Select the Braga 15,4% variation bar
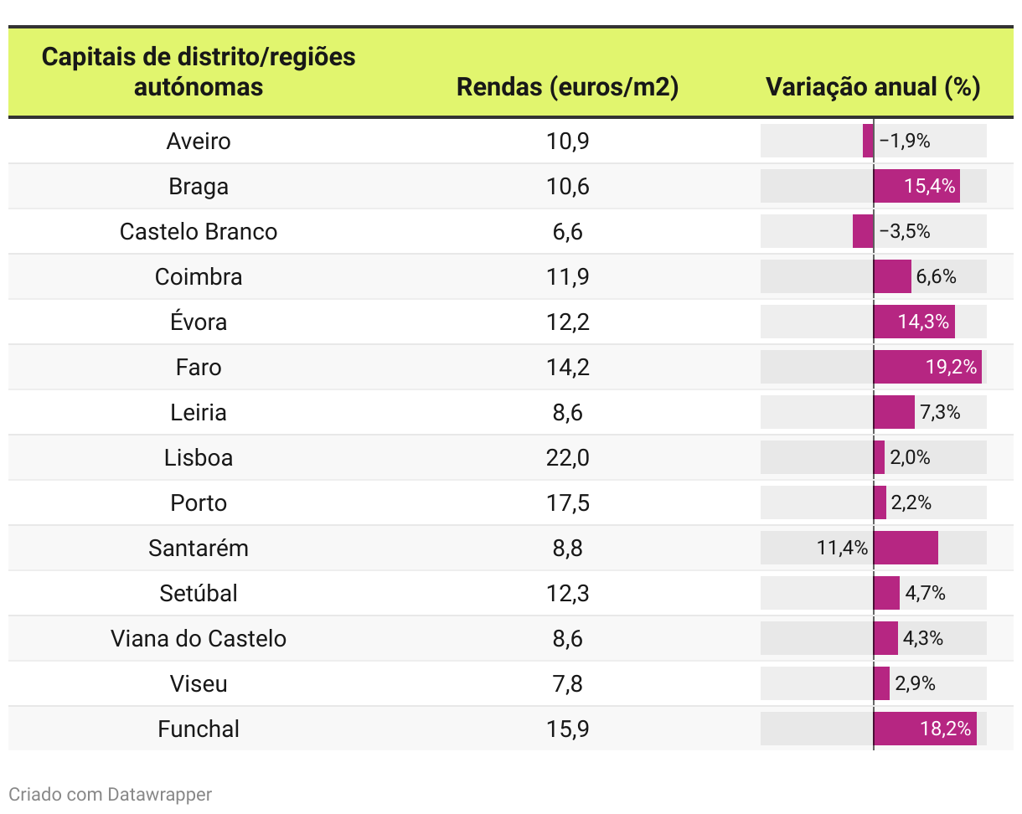1022x814 pixels. pyautogui.click(x=916, y=186)
